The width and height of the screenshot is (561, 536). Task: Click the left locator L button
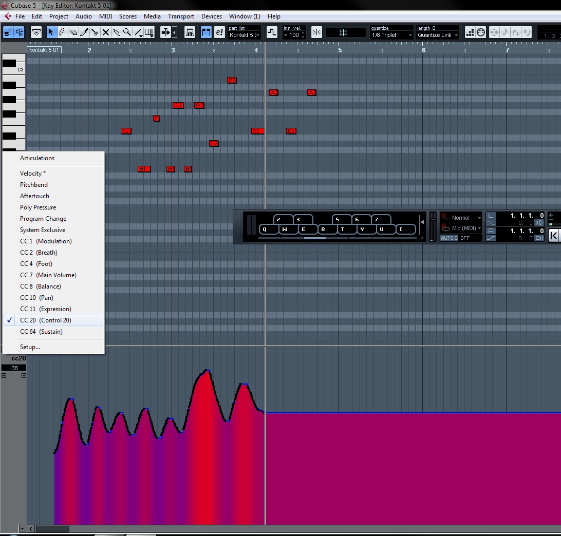tap(491, 216)
